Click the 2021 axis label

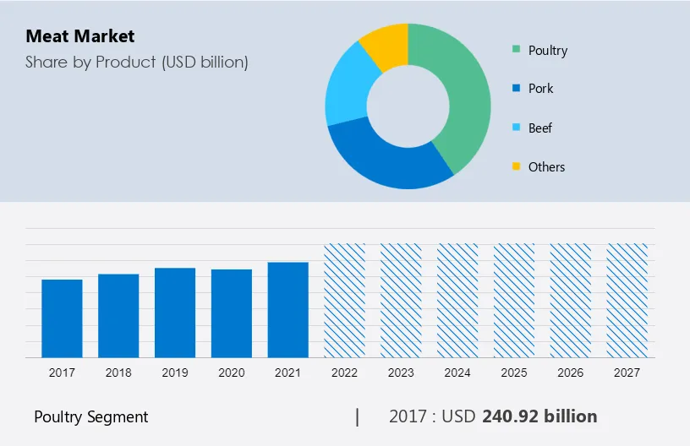pyautogui.click(x=287, y=373)
